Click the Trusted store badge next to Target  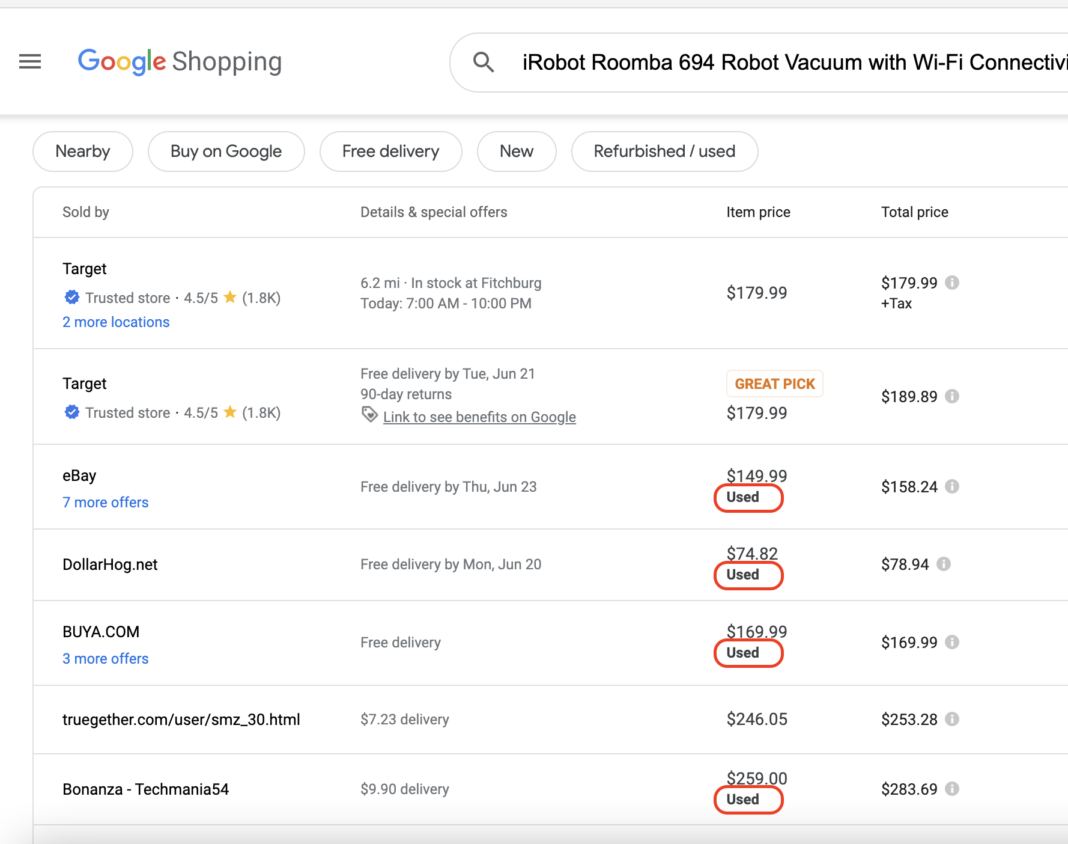71,297
